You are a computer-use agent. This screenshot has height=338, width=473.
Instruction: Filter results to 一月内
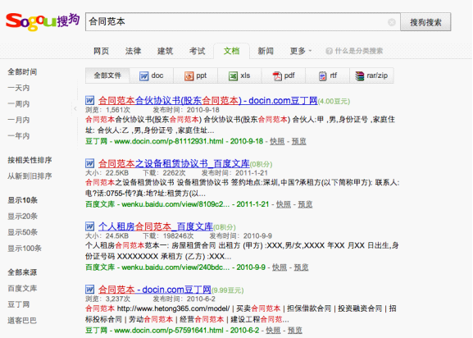point(19,120)
